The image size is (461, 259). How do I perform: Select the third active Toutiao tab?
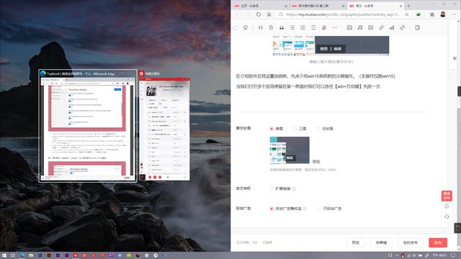[x=375, y=6]
